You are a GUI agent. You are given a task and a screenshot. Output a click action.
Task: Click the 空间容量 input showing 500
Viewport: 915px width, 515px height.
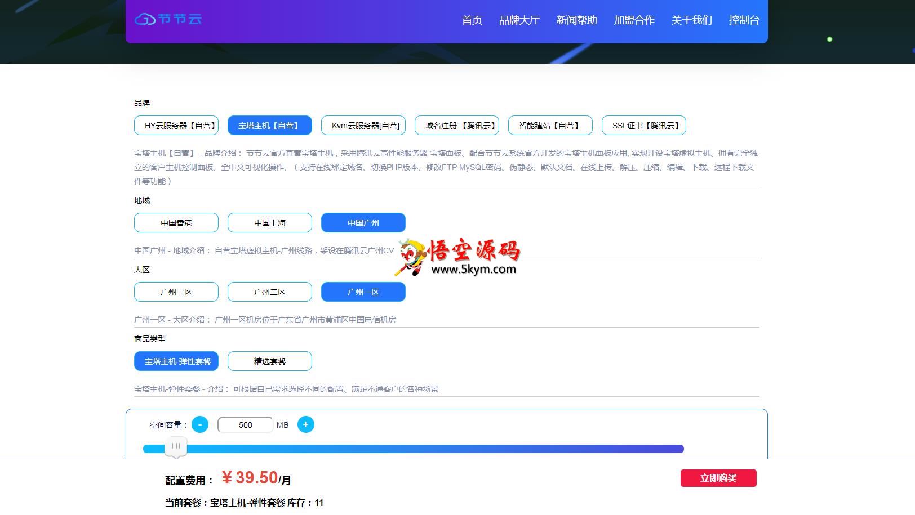(245, 425)
